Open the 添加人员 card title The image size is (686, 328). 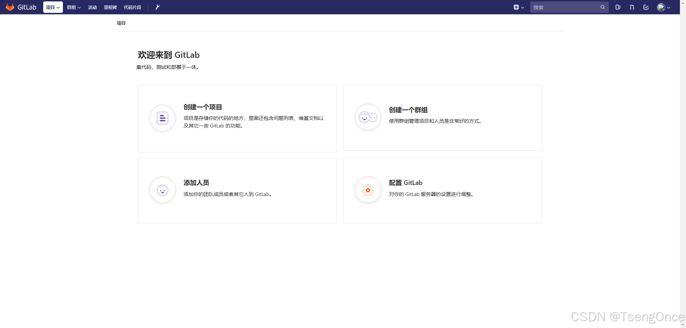pyautogui.click(x=197, y=183)
